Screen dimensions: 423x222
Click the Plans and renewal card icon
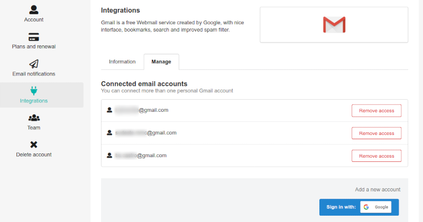point(34,37)
